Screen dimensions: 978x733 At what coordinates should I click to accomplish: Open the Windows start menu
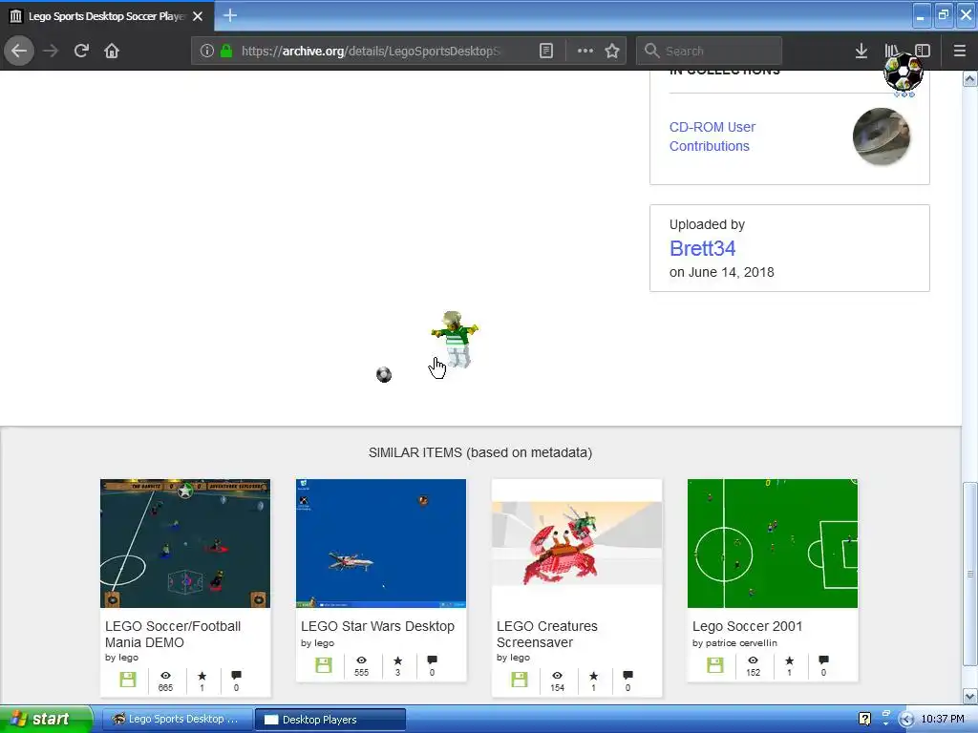point(46,719)
